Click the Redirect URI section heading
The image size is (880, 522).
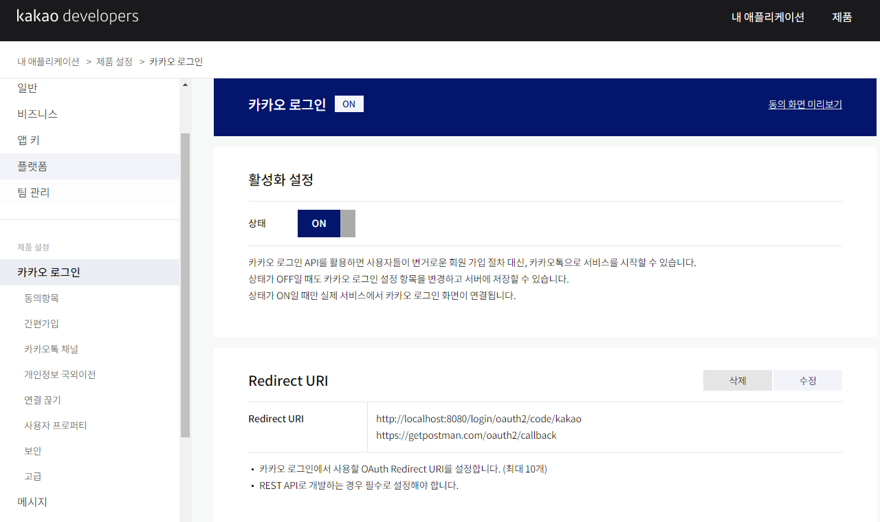288,381
